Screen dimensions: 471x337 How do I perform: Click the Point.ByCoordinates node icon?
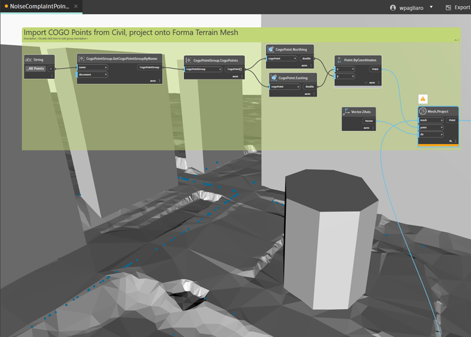pos(339,60)
